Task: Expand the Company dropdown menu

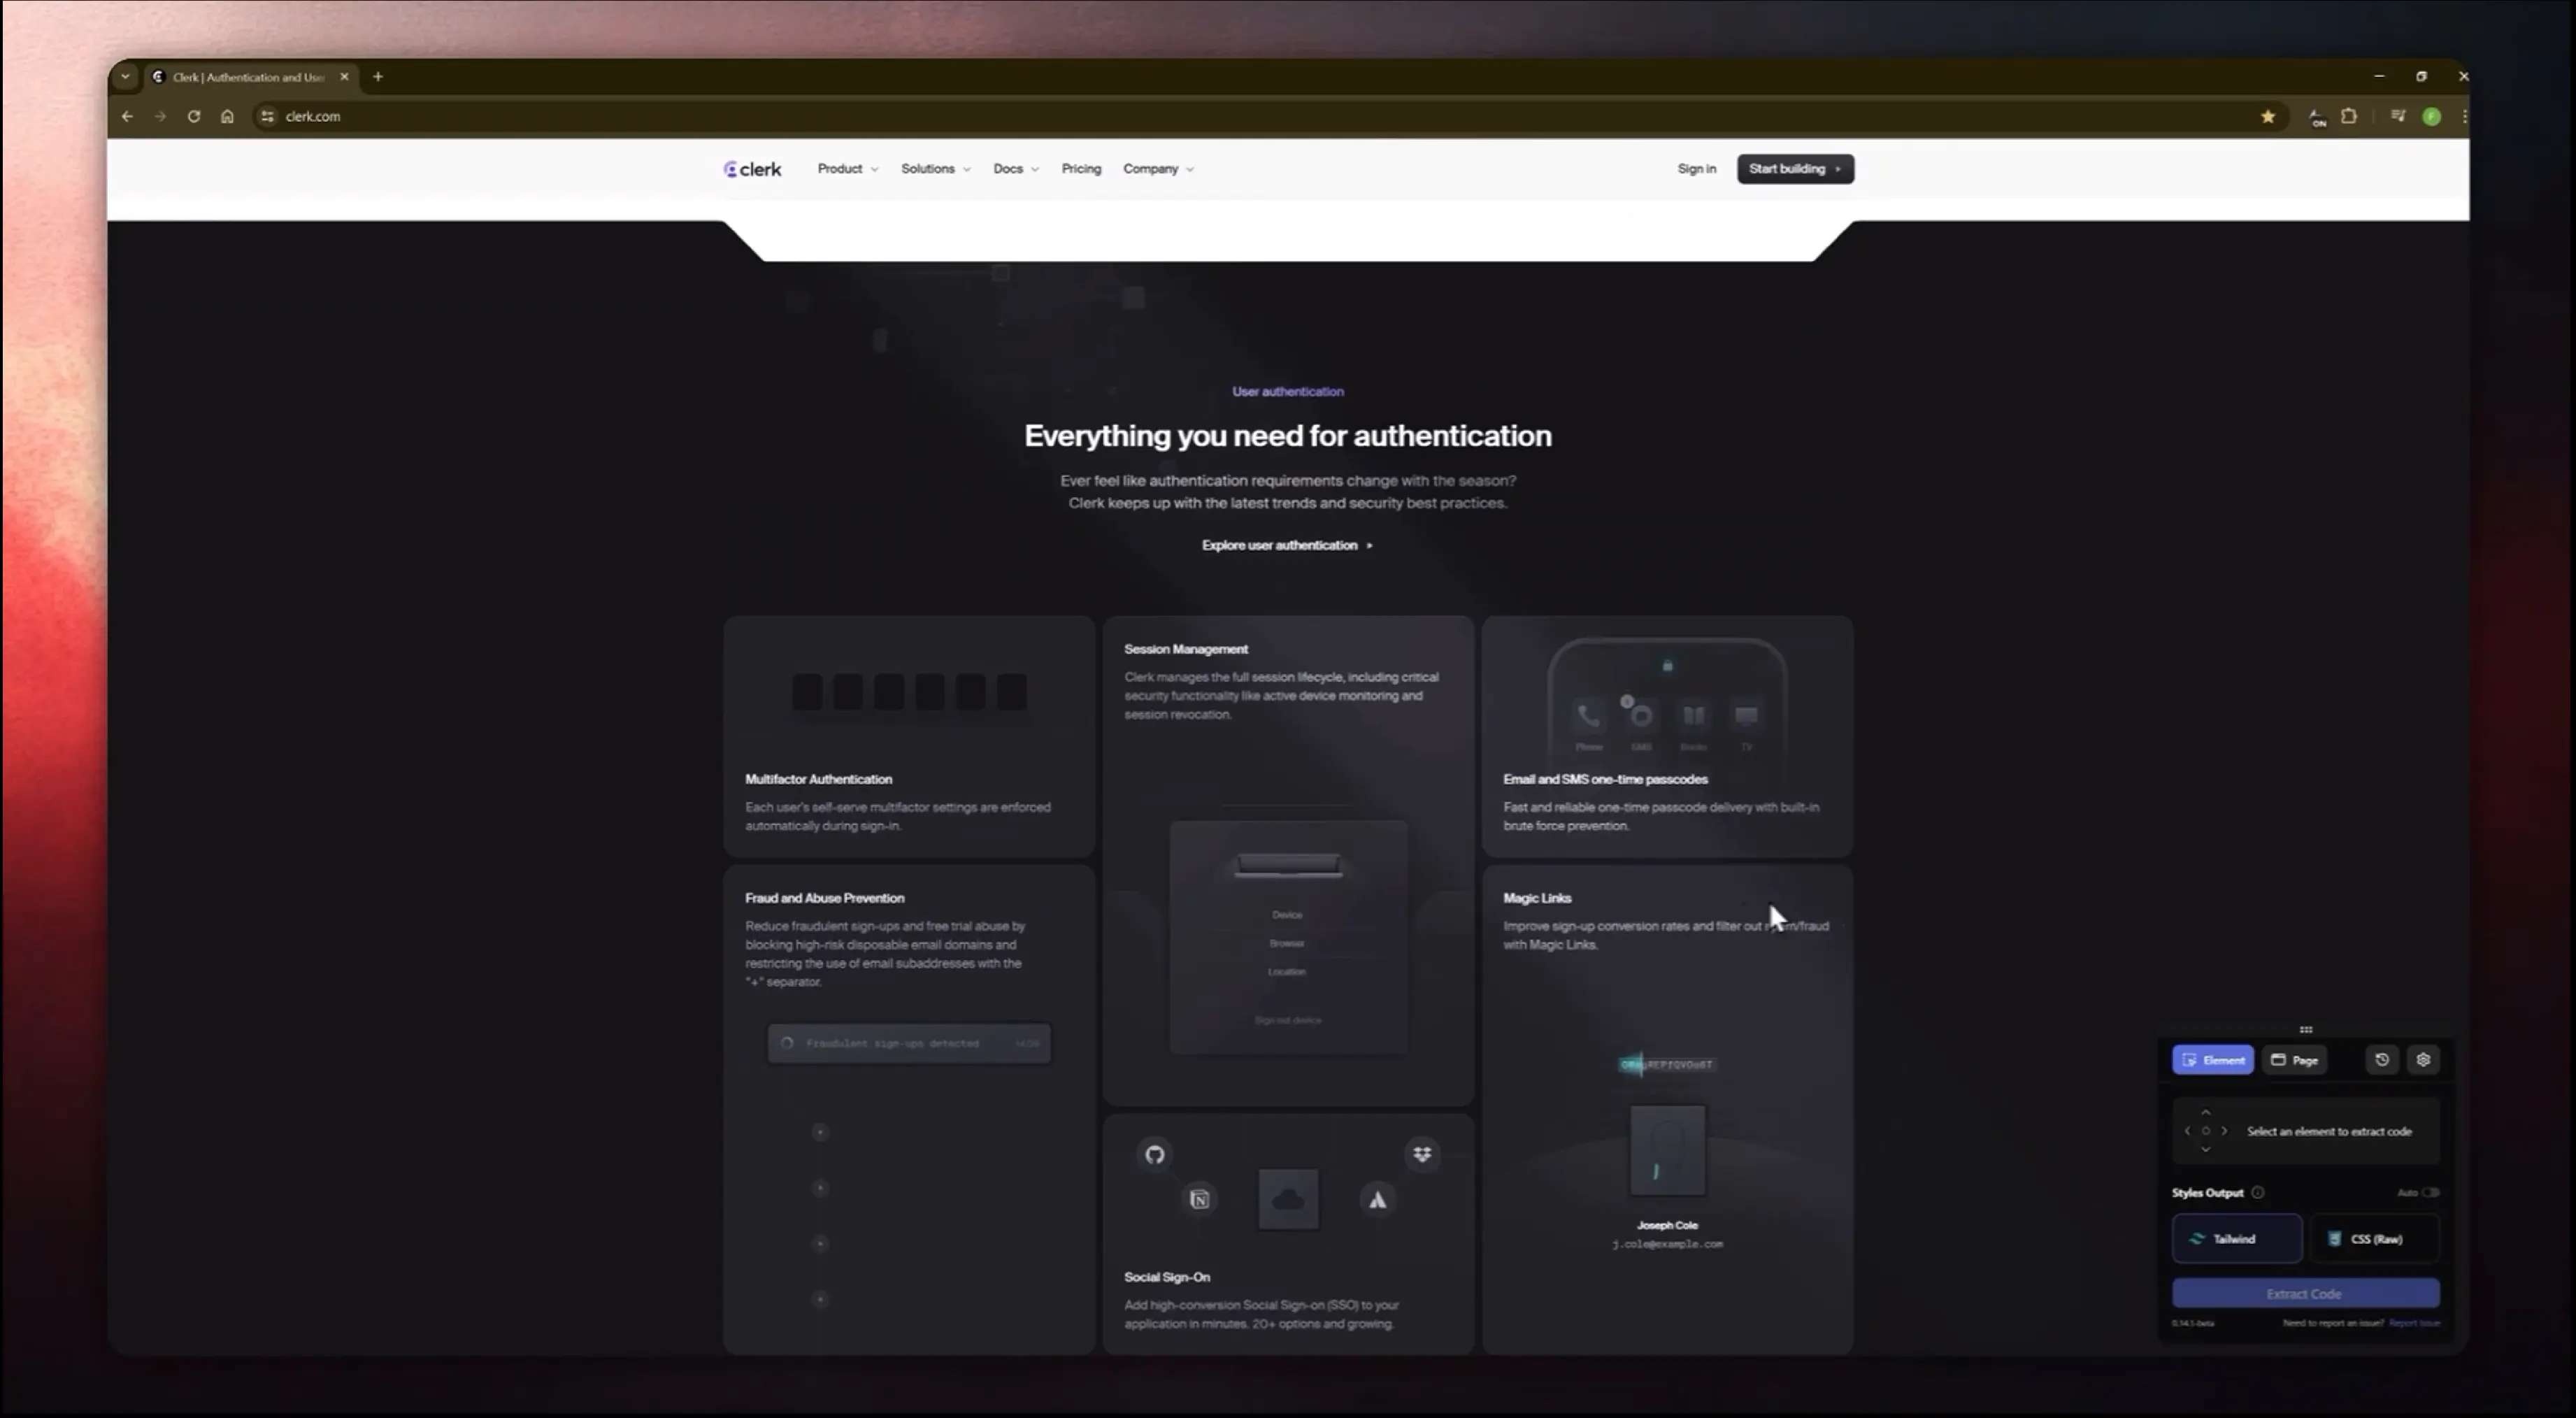Action: 1157,169
